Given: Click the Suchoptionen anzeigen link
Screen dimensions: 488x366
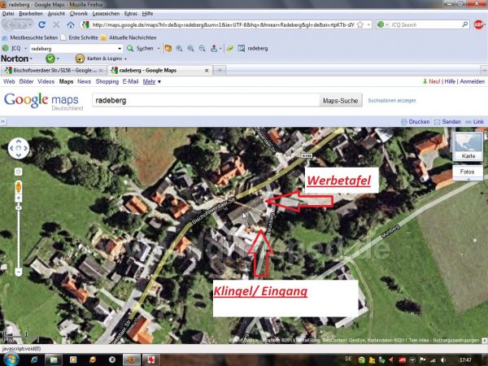Looking at the screenshot, I should [x=392, y=101].
